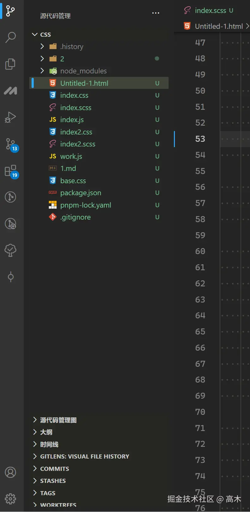This screenshot has width=250, height=512.
Task: Open the Manage gear icon
Action: (x=10, y=499)
